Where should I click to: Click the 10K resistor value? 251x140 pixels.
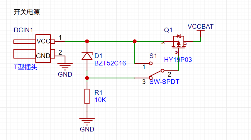(100, 100)
